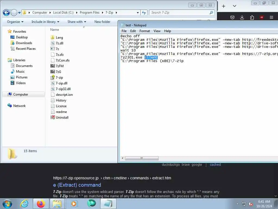Open Pictures library

[22, 77]
